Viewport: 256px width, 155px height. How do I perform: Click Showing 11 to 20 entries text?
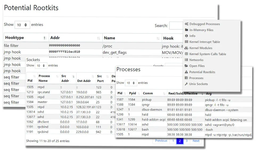[x=48, y=141]
